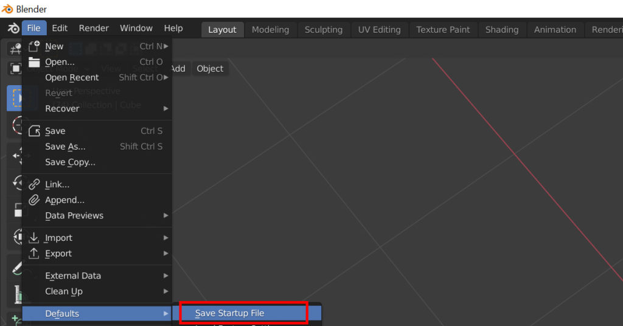Click the arrow beside Data Previews
Viewport: 623px width, 326px height.
click(165, 216)
